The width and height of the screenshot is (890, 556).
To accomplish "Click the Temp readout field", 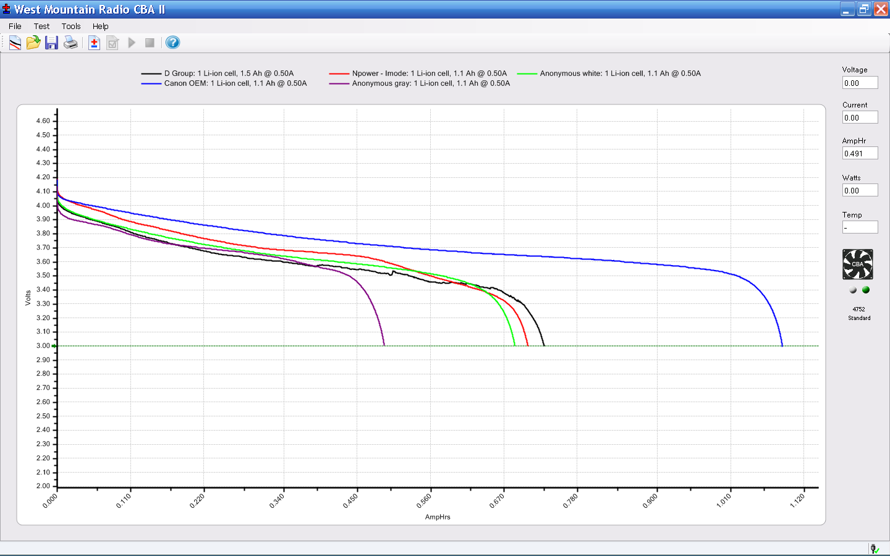I will (x=860, y=227).
